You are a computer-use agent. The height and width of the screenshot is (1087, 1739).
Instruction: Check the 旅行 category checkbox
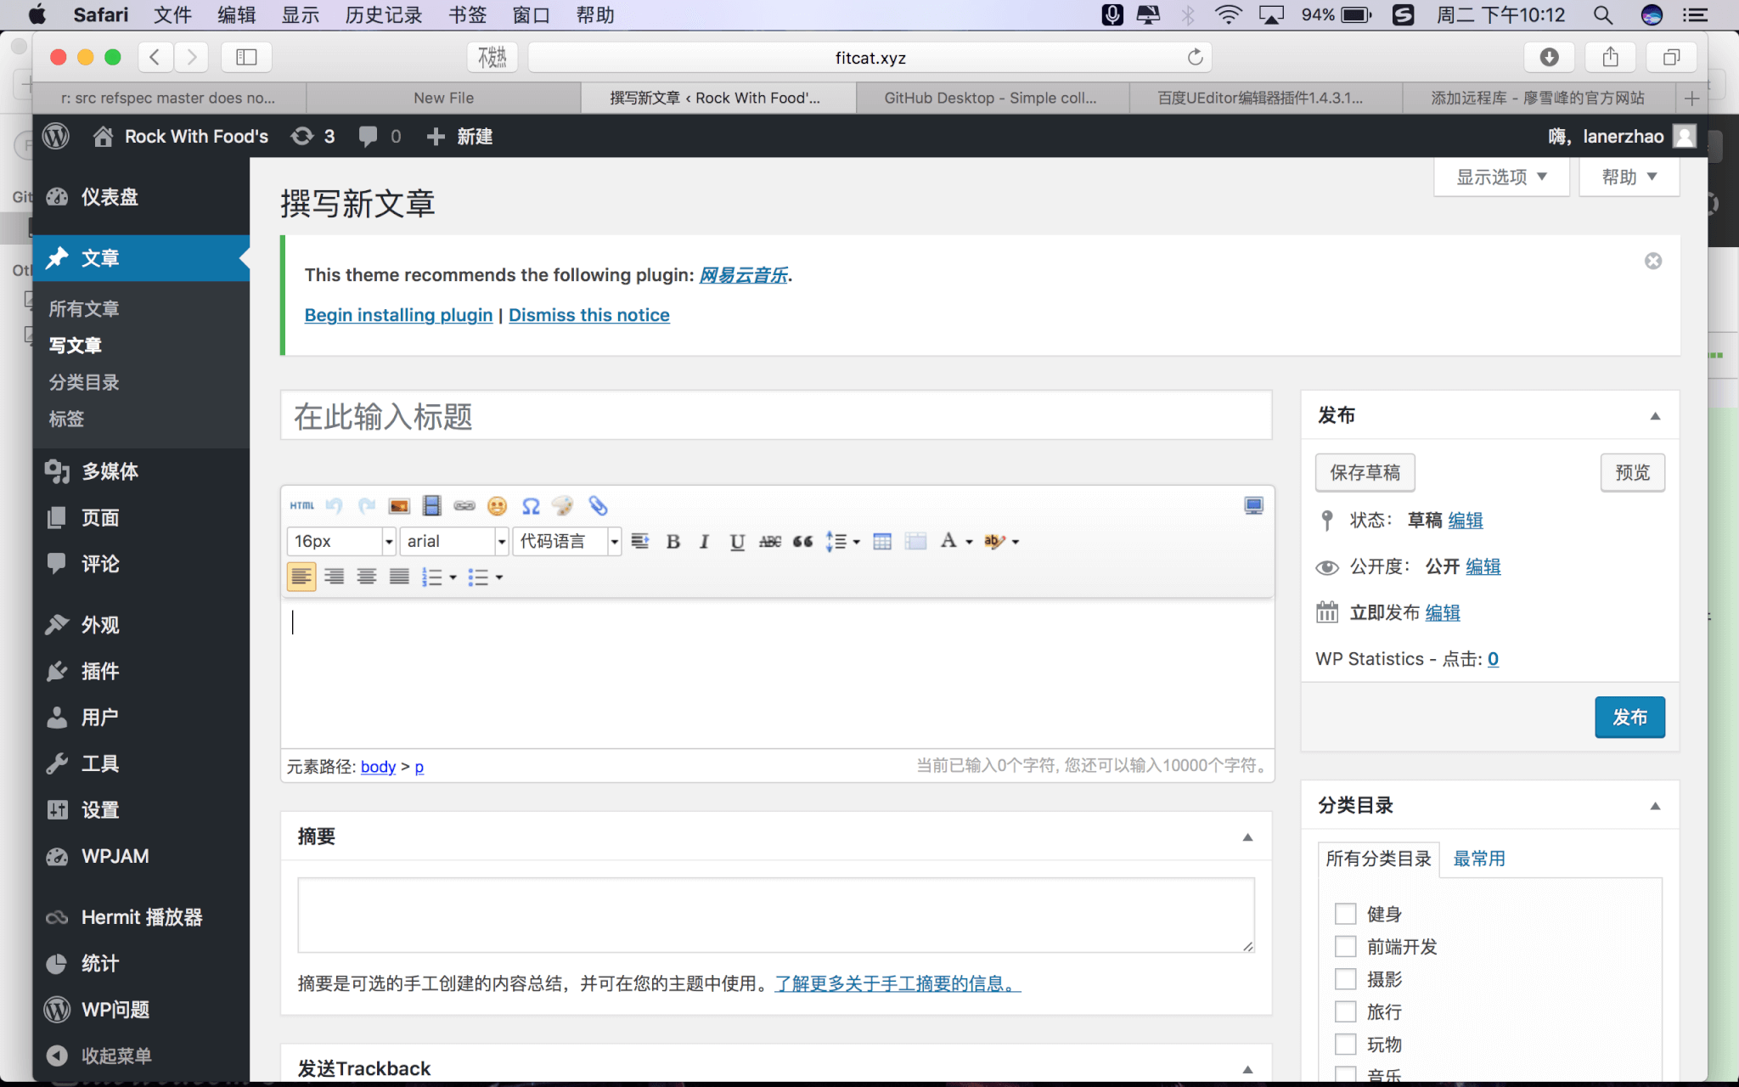(1344, 1011)
